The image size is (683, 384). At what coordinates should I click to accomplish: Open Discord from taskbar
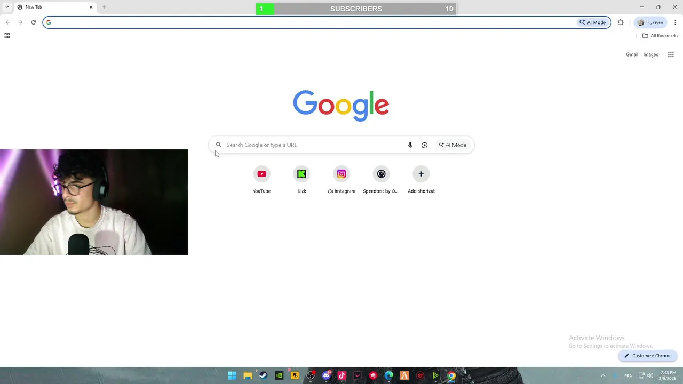[326, 375]
